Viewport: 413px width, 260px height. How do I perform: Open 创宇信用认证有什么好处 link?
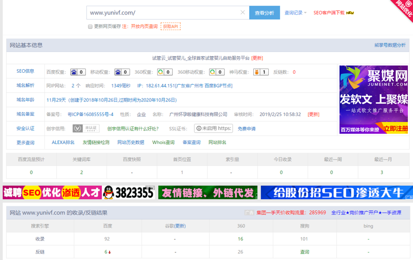coord(133,128)
